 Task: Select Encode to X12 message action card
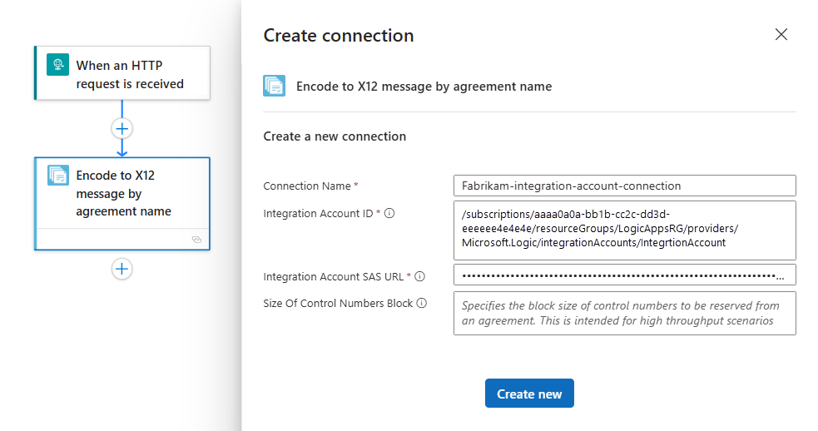(x=123, y=194)
